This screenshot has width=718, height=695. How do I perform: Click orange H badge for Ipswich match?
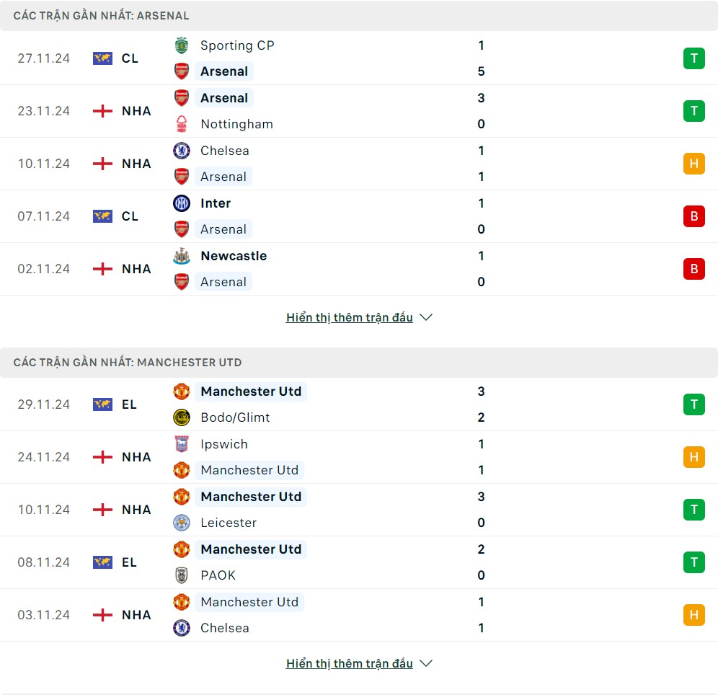click(x=693, y=457)
